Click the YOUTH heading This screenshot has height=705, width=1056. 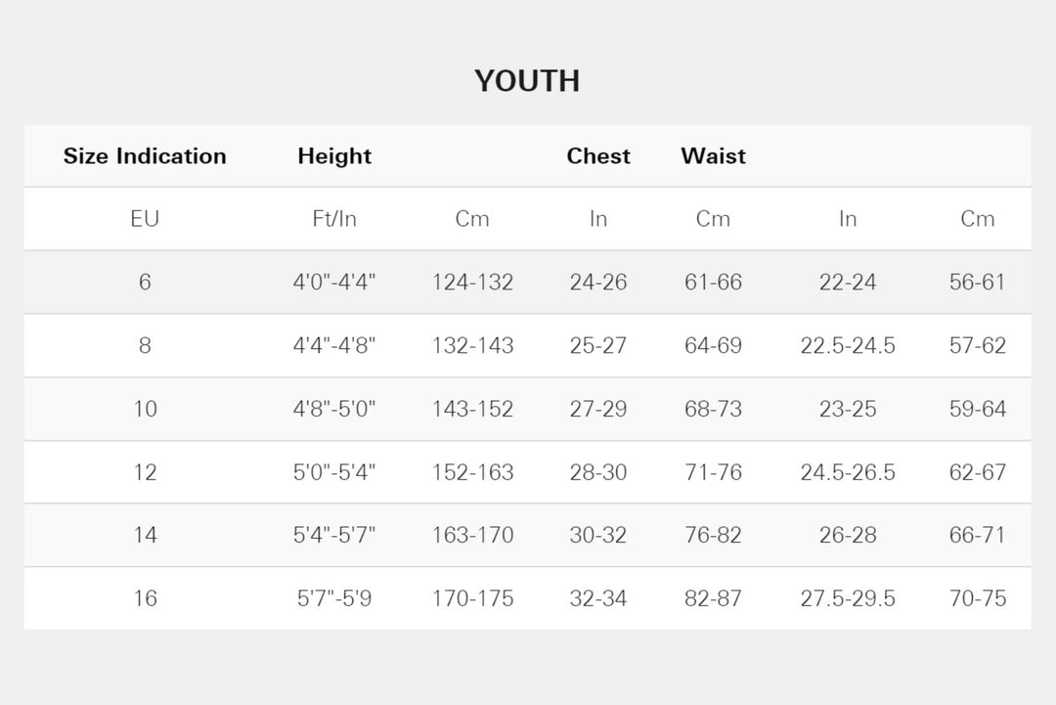pos(527,81)
